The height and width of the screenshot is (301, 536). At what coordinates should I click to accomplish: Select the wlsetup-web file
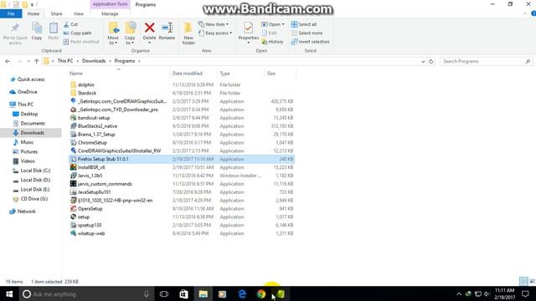coord(91,233)
